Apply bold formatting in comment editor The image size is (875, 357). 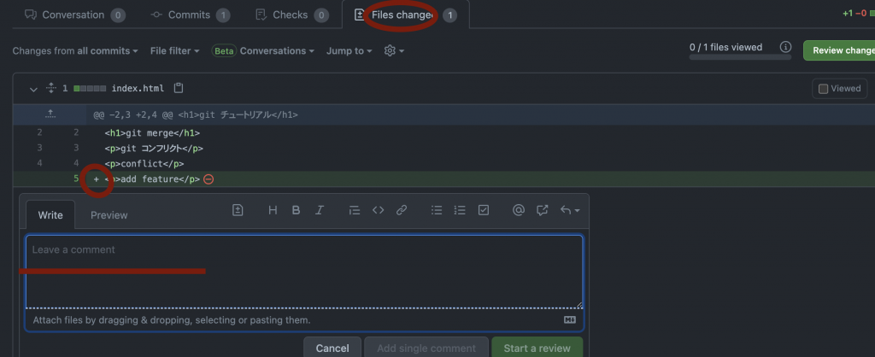coord(297,210)
